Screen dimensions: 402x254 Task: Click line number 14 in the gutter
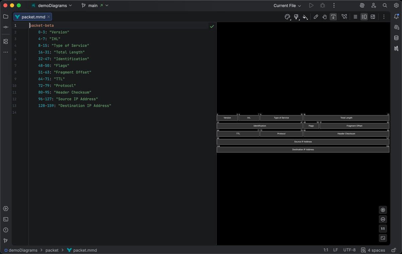pos(14,112)
